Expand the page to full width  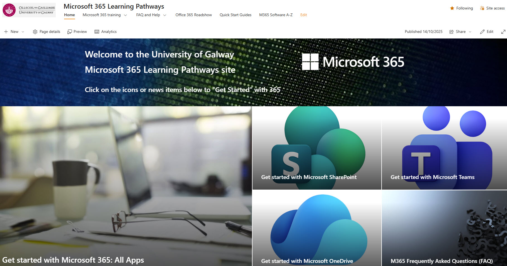[503, 32]
